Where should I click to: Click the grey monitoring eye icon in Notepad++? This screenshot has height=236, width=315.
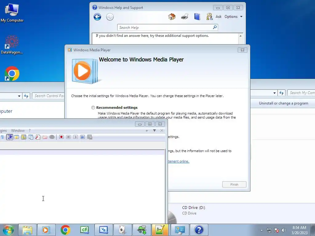[x=52, y=137]
